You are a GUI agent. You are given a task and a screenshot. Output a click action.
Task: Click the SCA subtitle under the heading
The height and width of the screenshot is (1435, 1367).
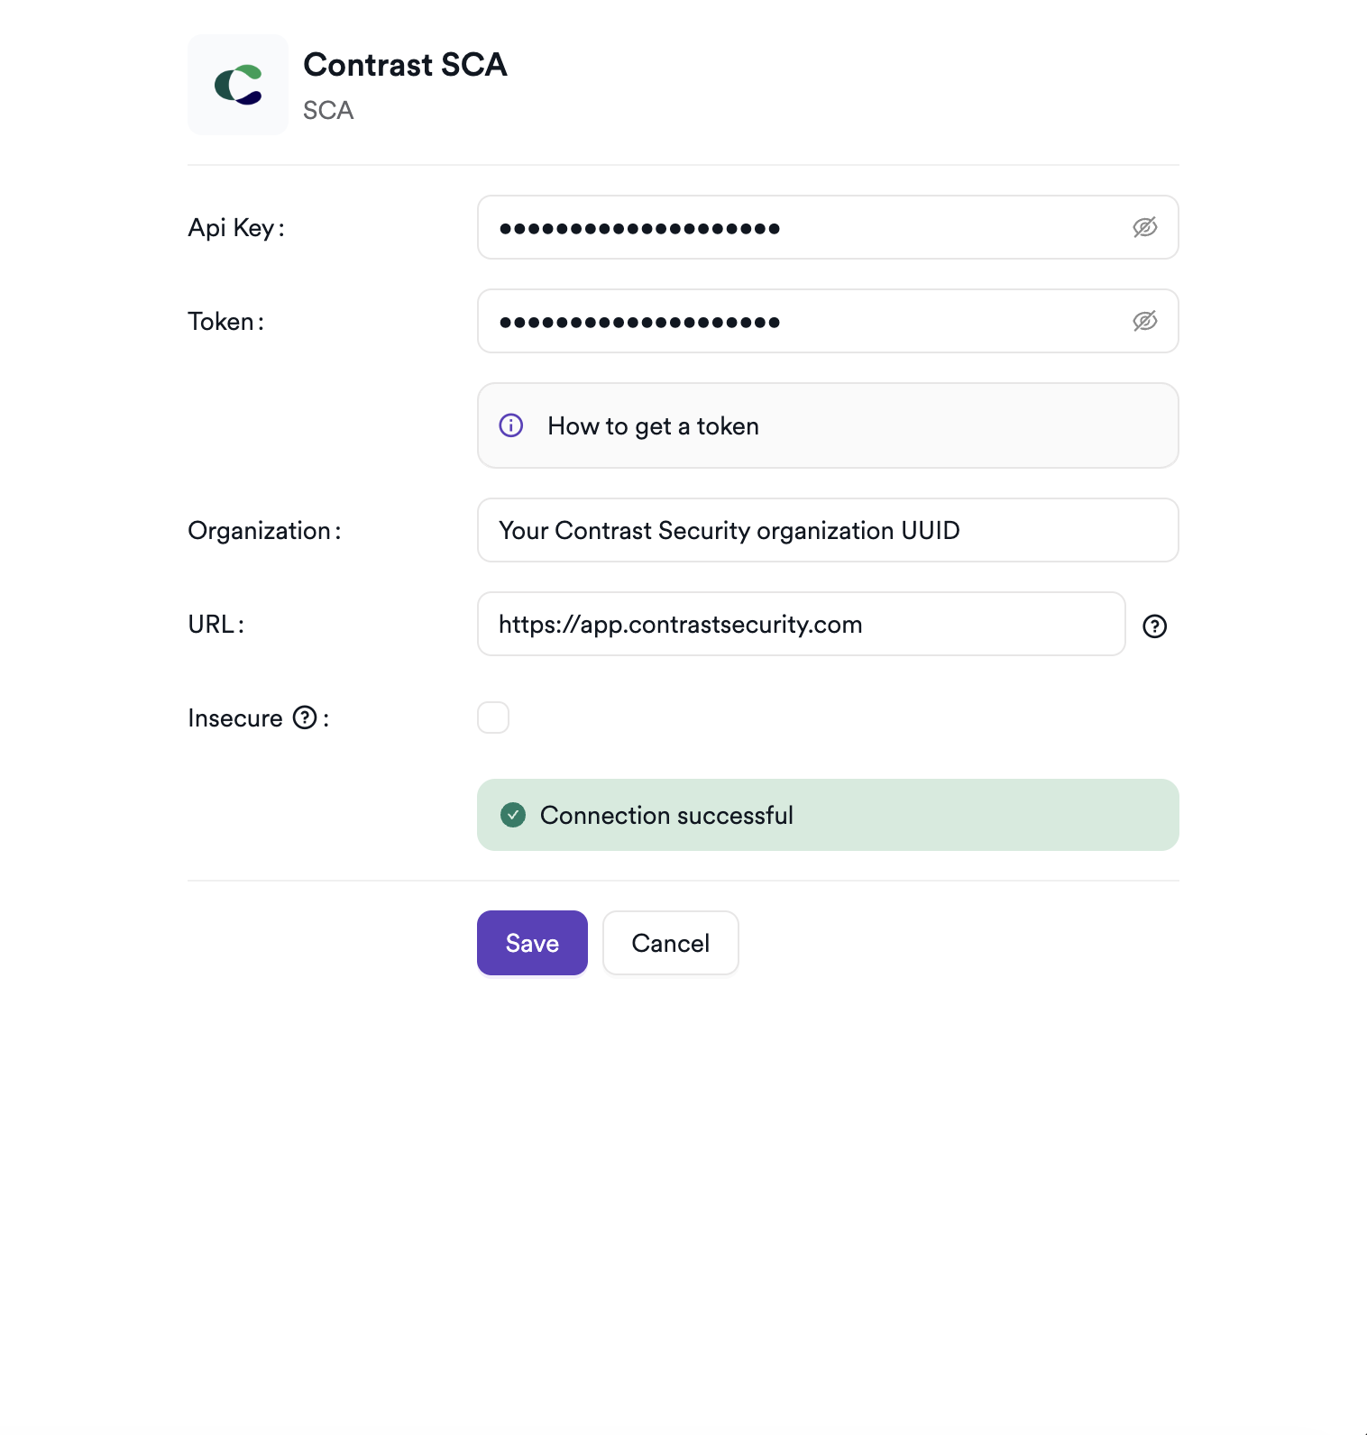[328, 110]
